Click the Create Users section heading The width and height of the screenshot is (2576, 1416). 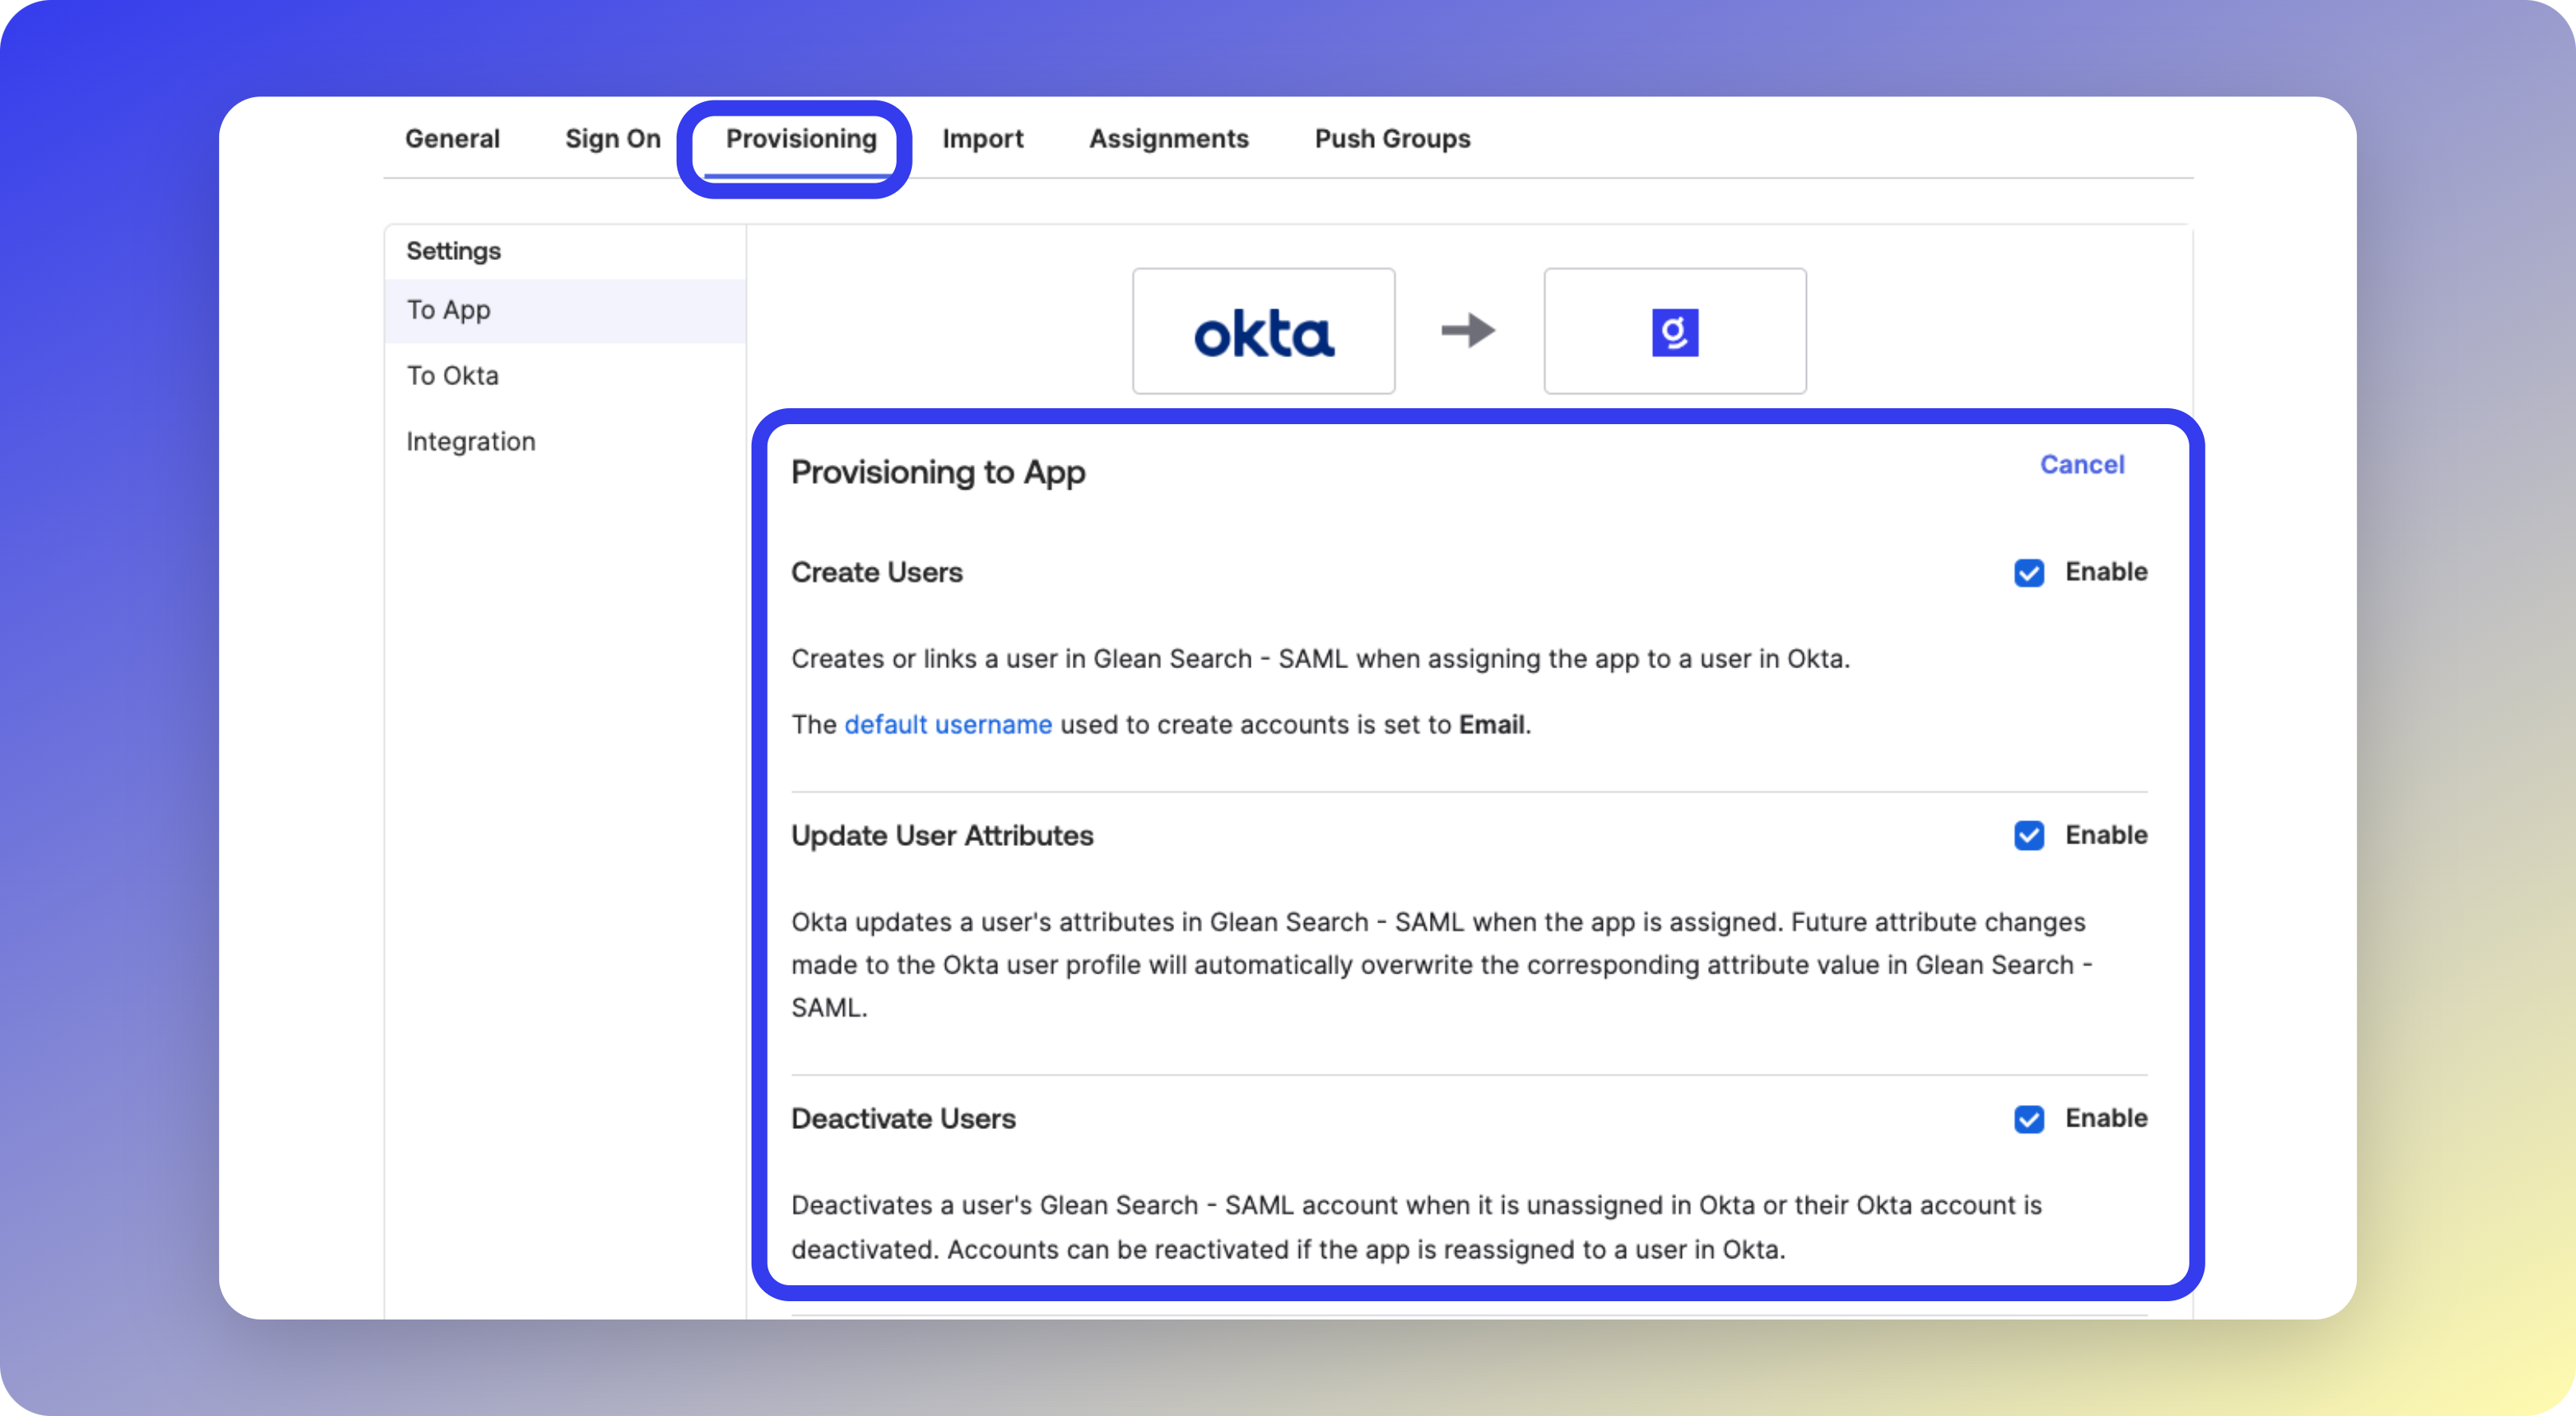876,573
